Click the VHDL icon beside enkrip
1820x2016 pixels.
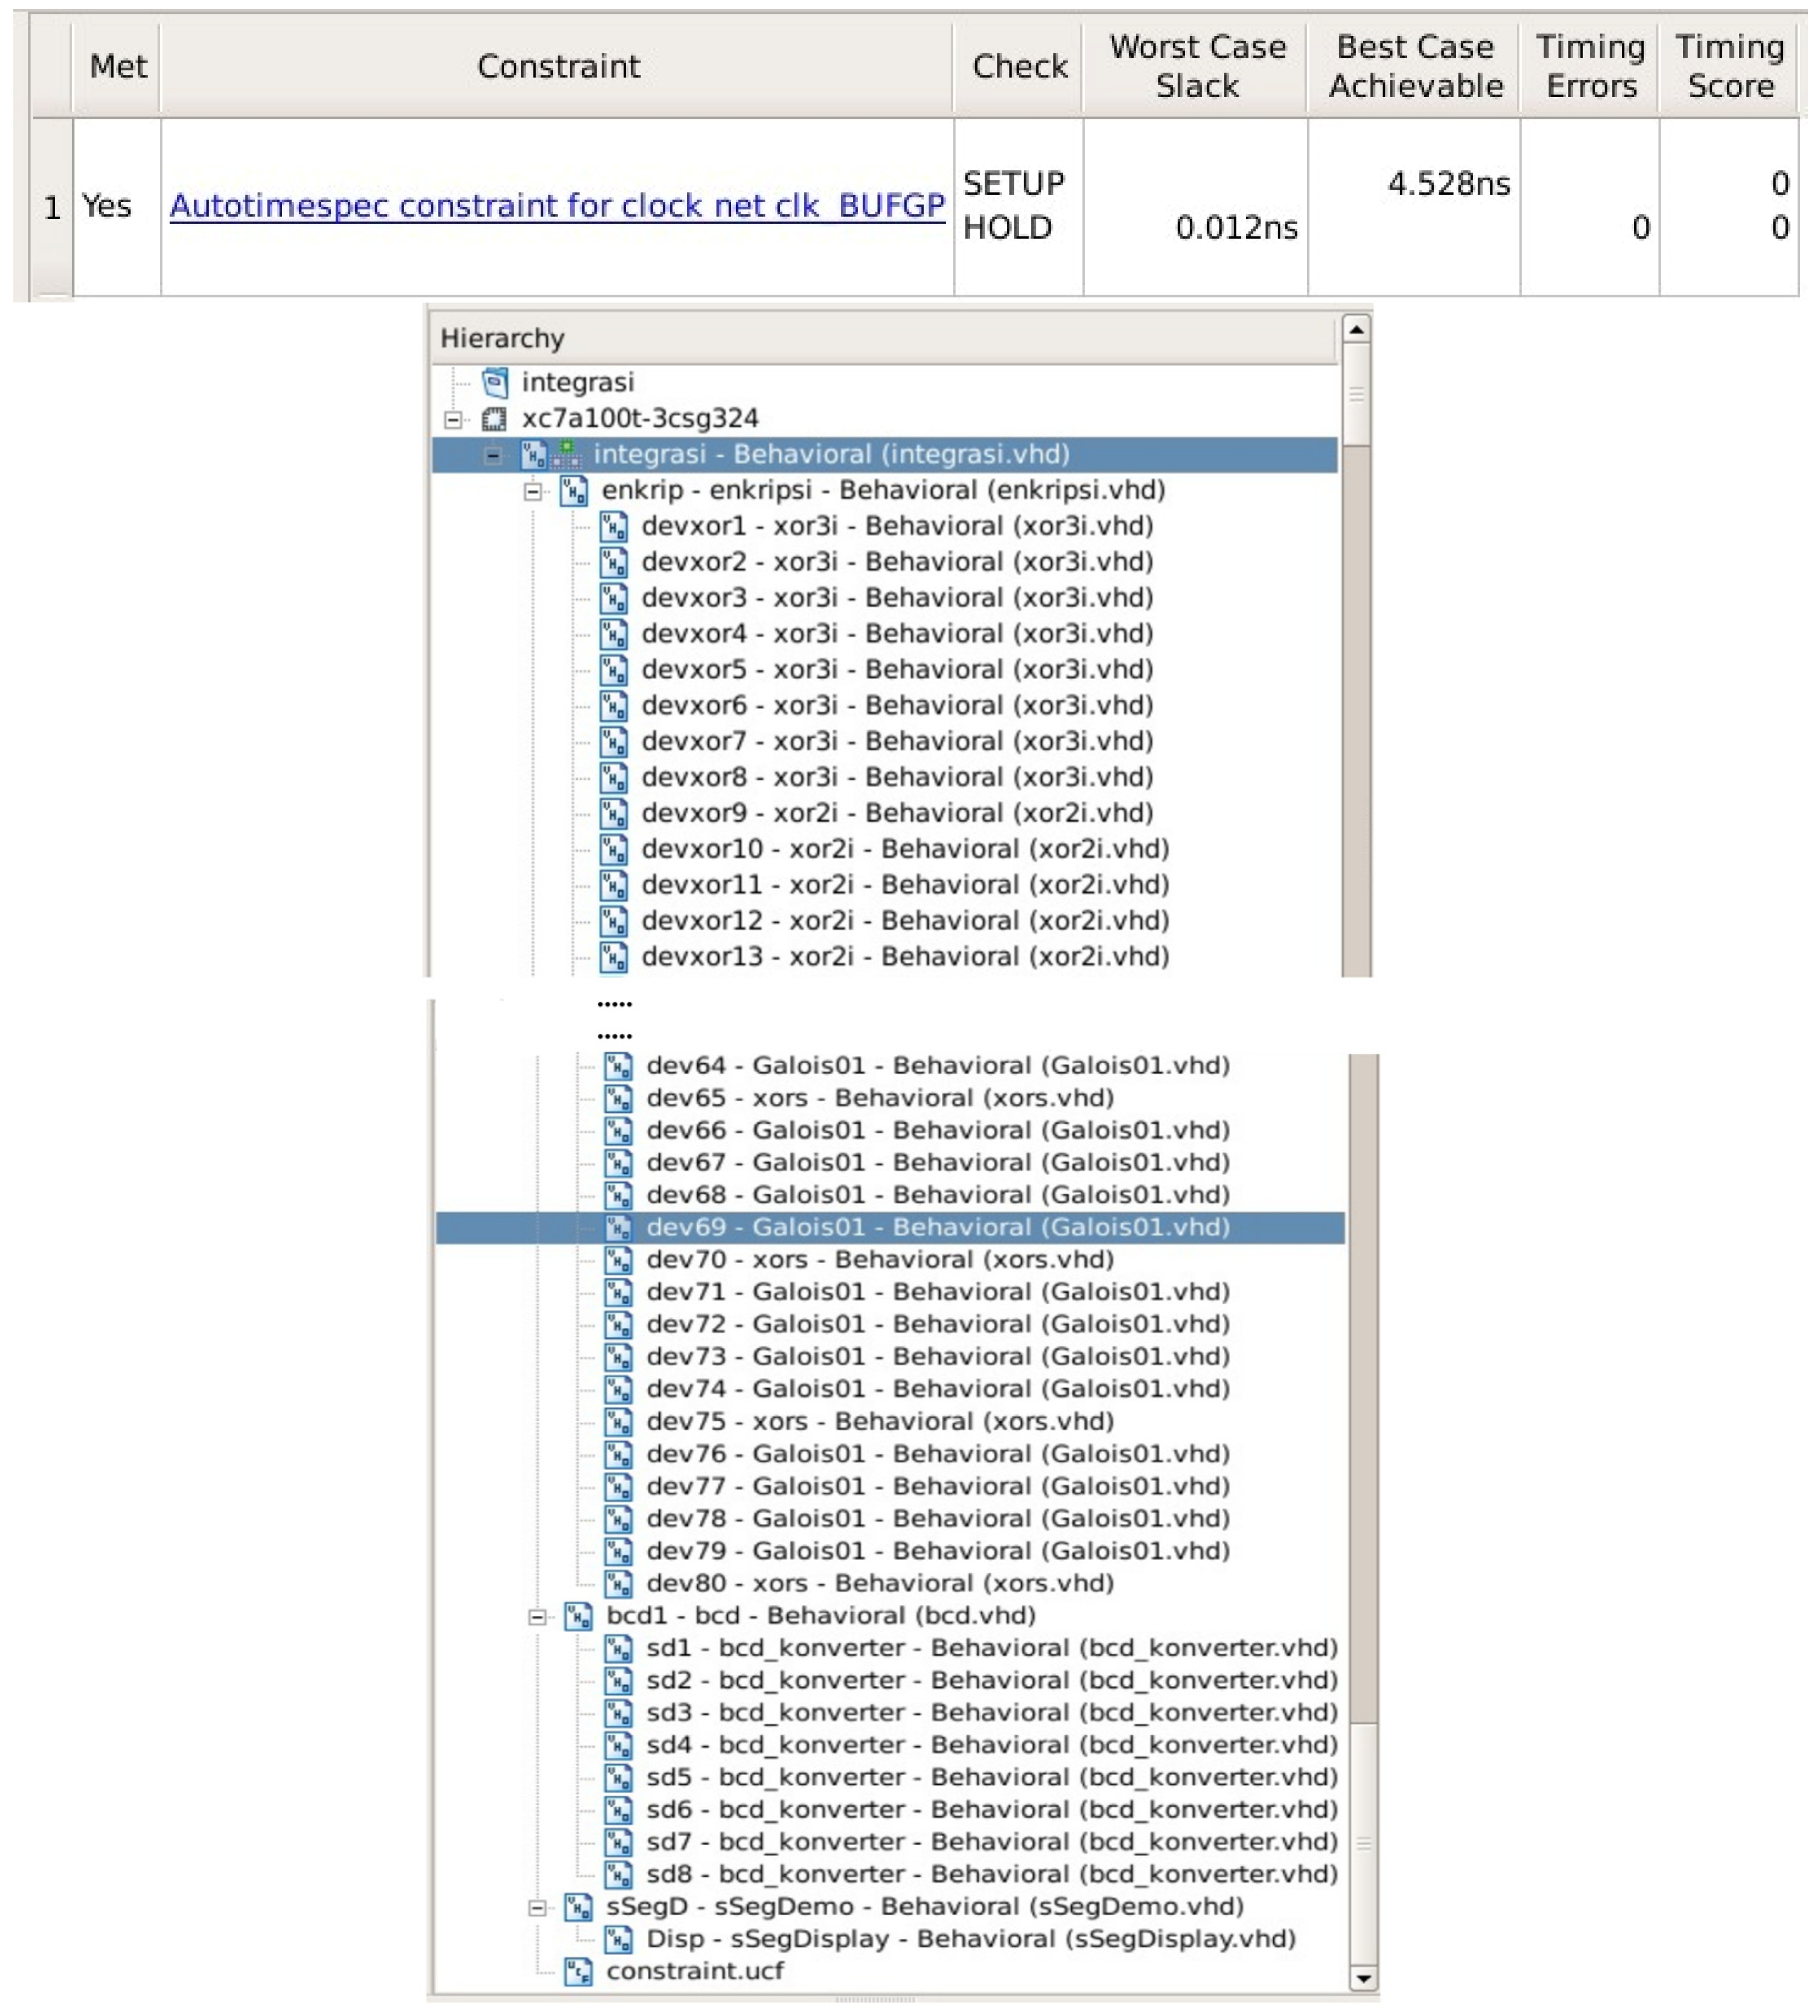[574, 491]
